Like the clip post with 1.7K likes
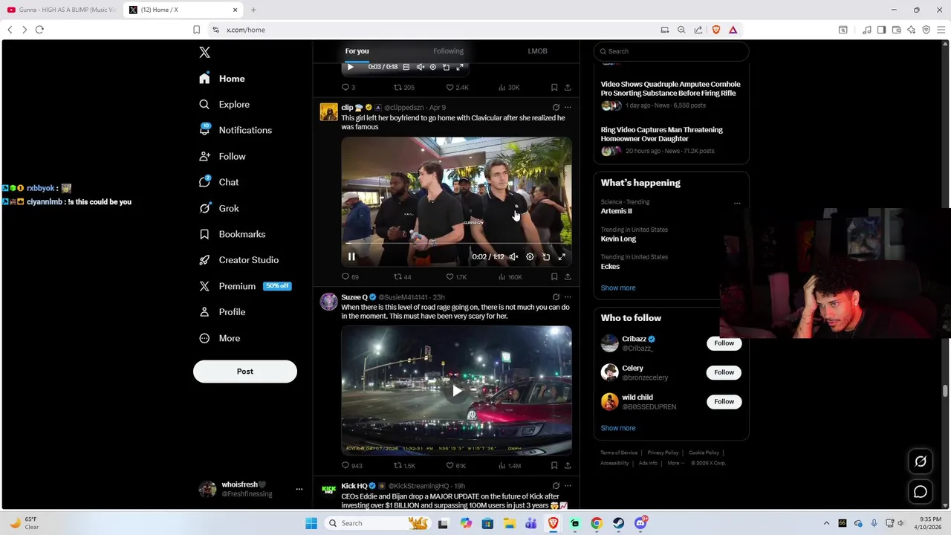Image resolution: width=951 pixels, height=535 pixels. pyautogui.click(x=456, y=276)
